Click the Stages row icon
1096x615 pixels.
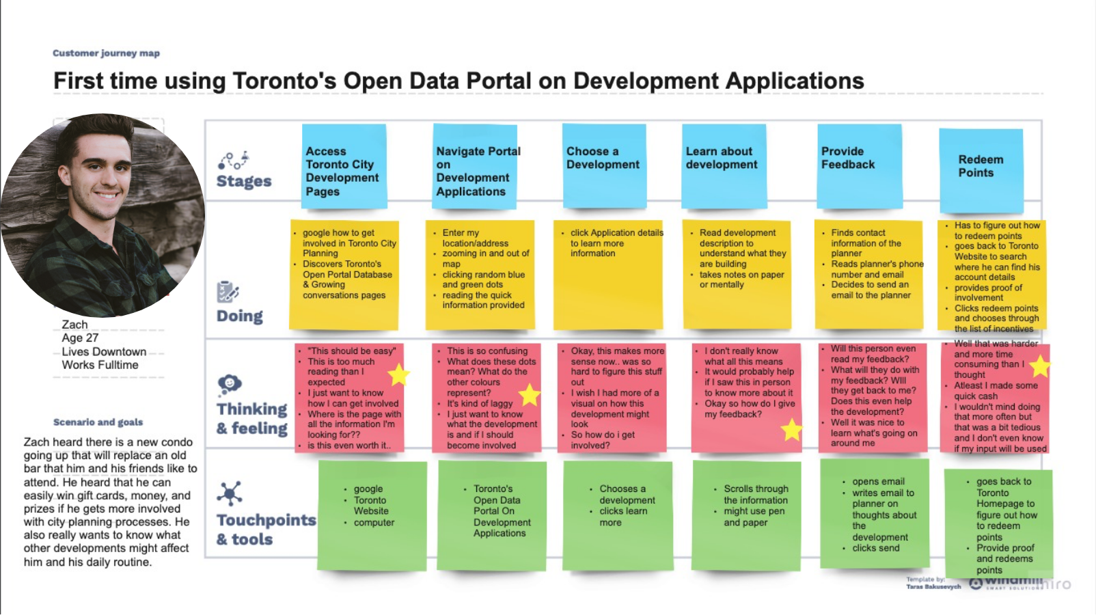coord(233,161)
